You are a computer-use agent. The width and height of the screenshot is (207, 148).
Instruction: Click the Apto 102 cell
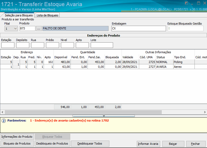(49, 62)
